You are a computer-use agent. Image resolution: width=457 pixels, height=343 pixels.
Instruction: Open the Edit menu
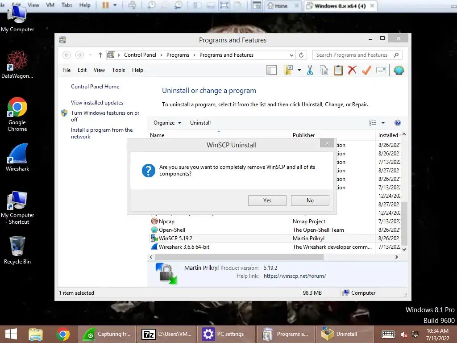[82, 70]
